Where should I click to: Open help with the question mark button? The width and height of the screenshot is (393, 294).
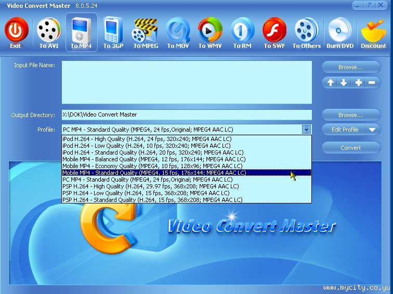point(369,5)
